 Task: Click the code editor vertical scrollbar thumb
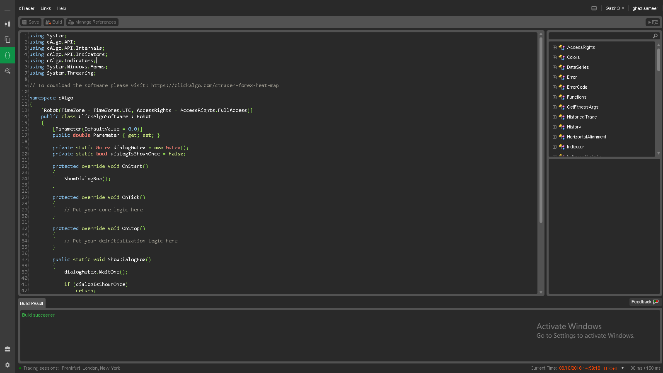pos(541,130)
